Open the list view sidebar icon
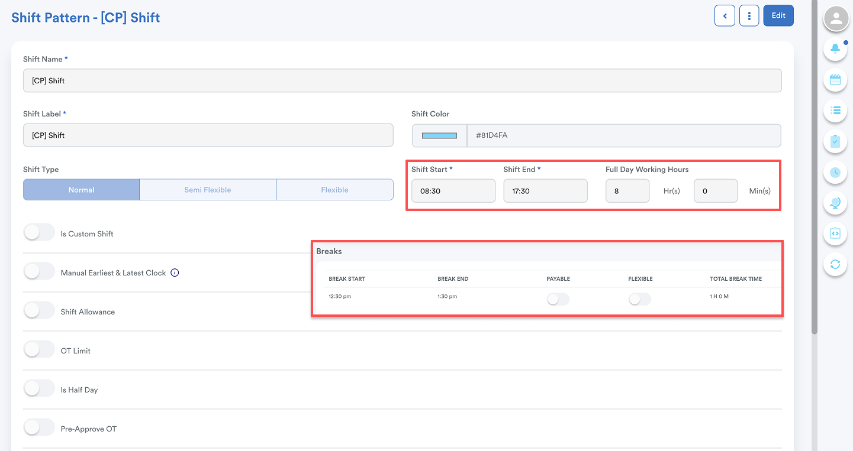Screen dimensions: 853x451 coord(835,110)
